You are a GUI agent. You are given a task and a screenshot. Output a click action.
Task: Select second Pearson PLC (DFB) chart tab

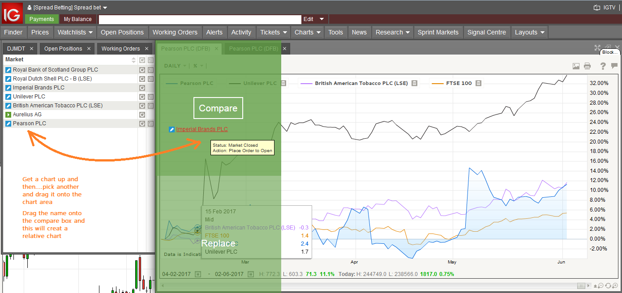[253, 49]
